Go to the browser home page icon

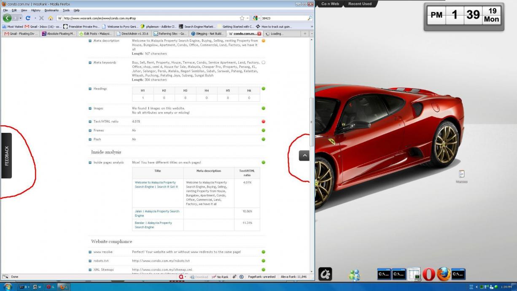(51, 18)
